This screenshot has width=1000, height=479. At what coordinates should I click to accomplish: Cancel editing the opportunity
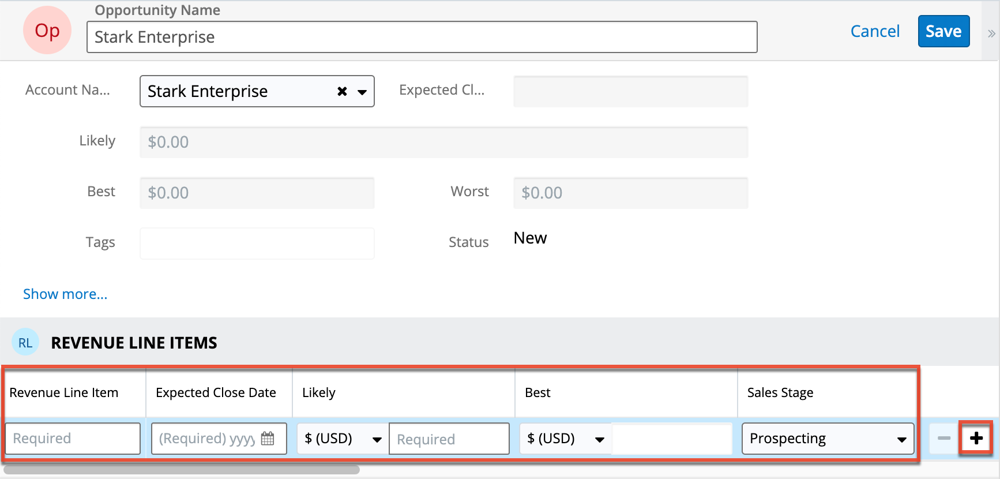pyautogui.click(x=875, y=31)
